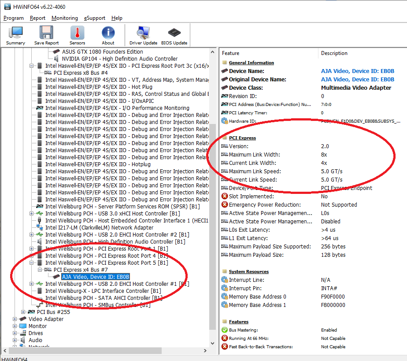Image resolution: width=407 pixels, height=361 pixels.
Task: Expand the Drives tree node
Action: (x=15, y=333)
